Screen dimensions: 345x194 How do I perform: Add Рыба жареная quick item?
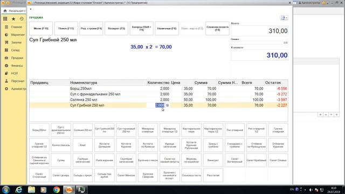point(104,161)
